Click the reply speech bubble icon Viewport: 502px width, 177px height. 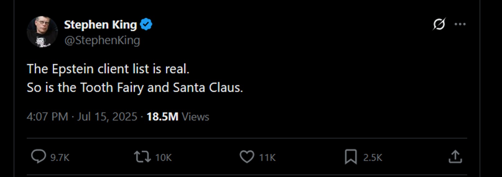38,156
